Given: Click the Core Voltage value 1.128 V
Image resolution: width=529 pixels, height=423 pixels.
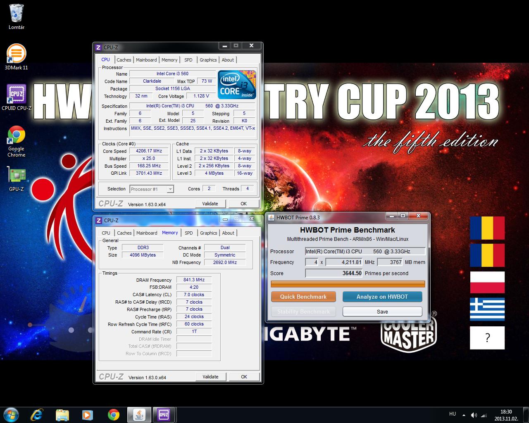Looking at the screenshot, I should [x=201, y=96].
